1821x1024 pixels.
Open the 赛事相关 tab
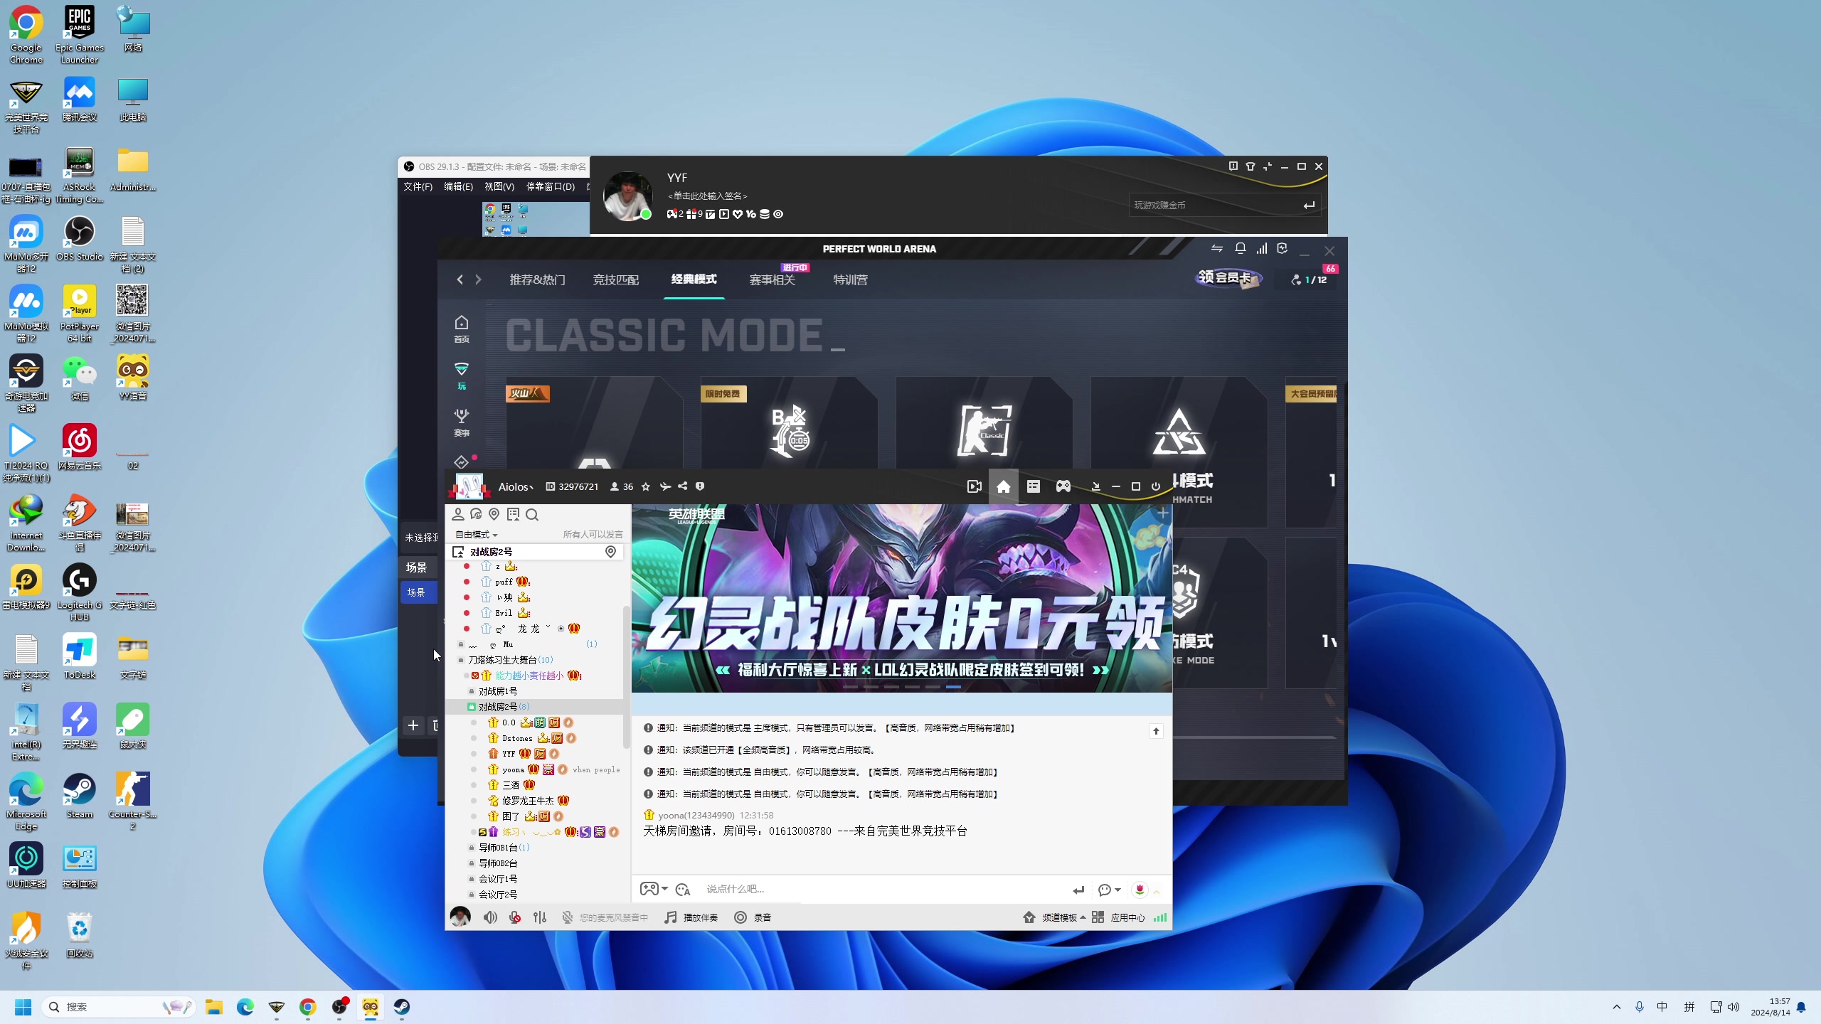(x=773, y=279)
